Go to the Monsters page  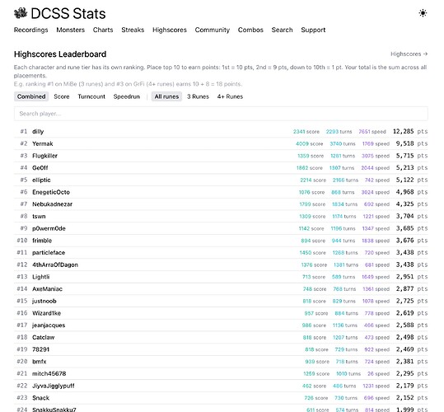[71, 30]
